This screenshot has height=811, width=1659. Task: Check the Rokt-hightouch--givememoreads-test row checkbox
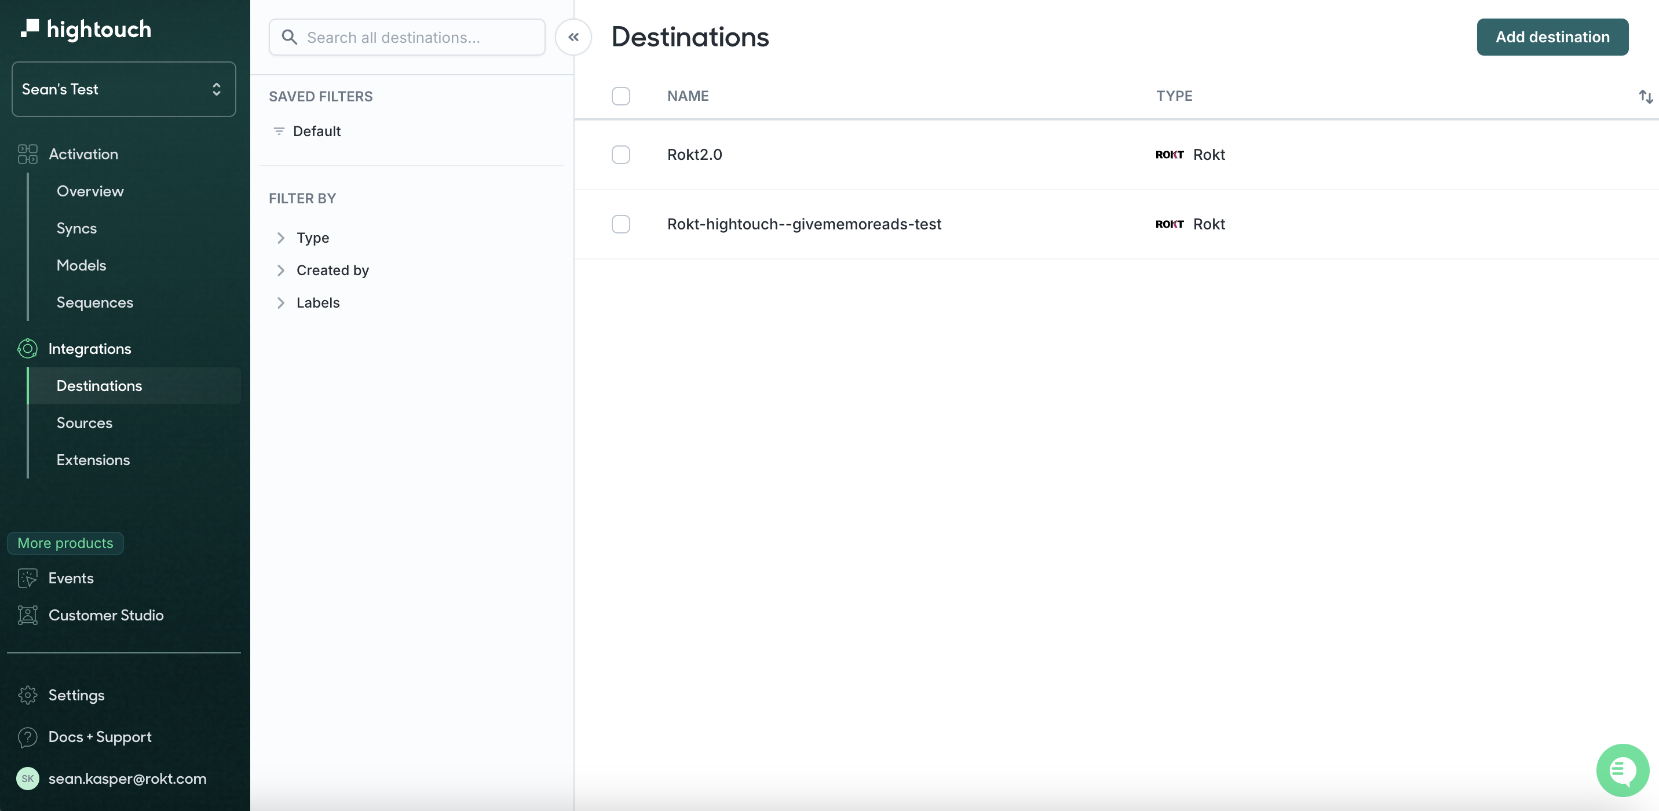[x=621, y=224]
